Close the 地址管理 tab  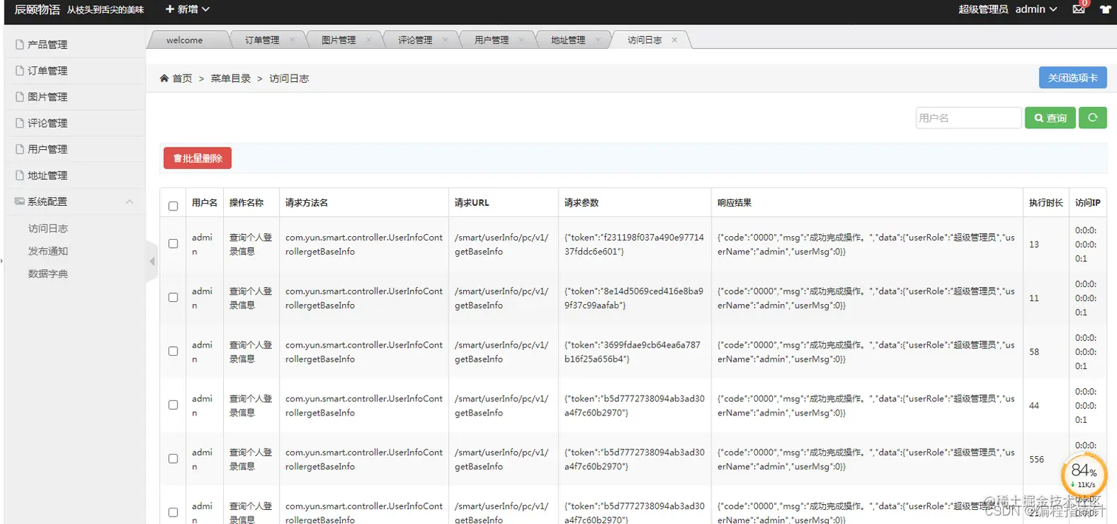pos(598,40)
